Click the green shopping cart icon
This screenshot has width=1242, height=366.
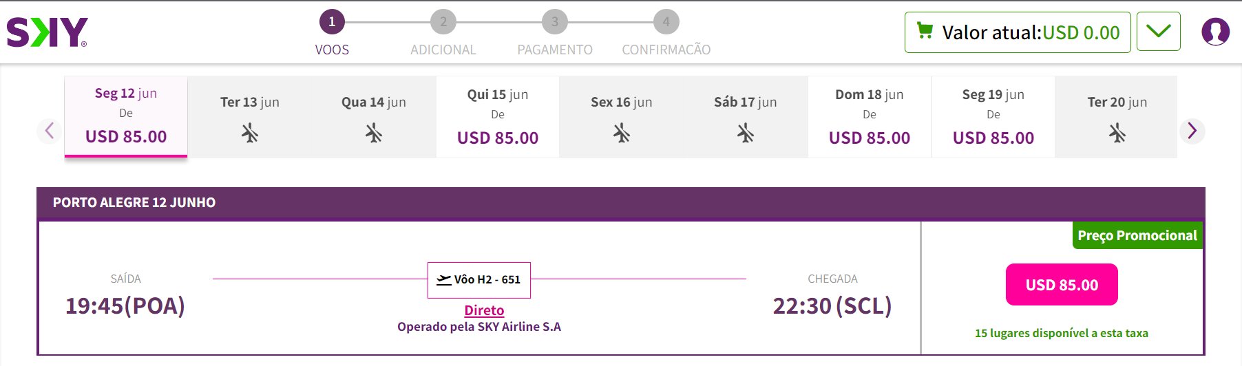point(925,31)
